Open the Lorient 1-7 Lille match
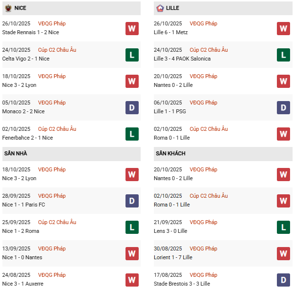This screenshot has height=290, width=293. point(173,257)
